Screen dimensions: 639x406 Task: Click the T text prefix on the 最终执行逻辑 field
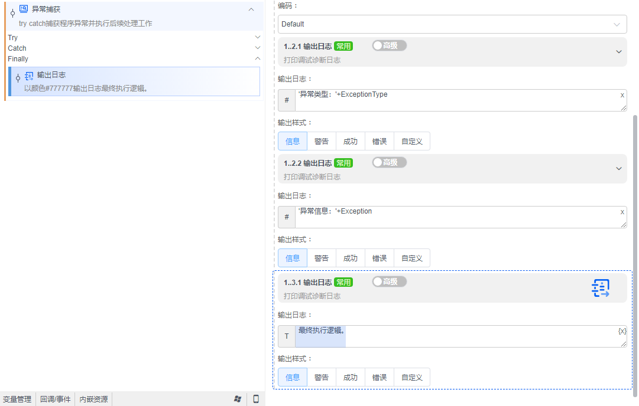point(286,336)
